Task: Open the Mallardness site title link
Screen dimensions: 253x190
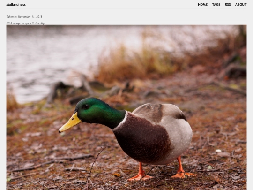Action: click(16, 5)
